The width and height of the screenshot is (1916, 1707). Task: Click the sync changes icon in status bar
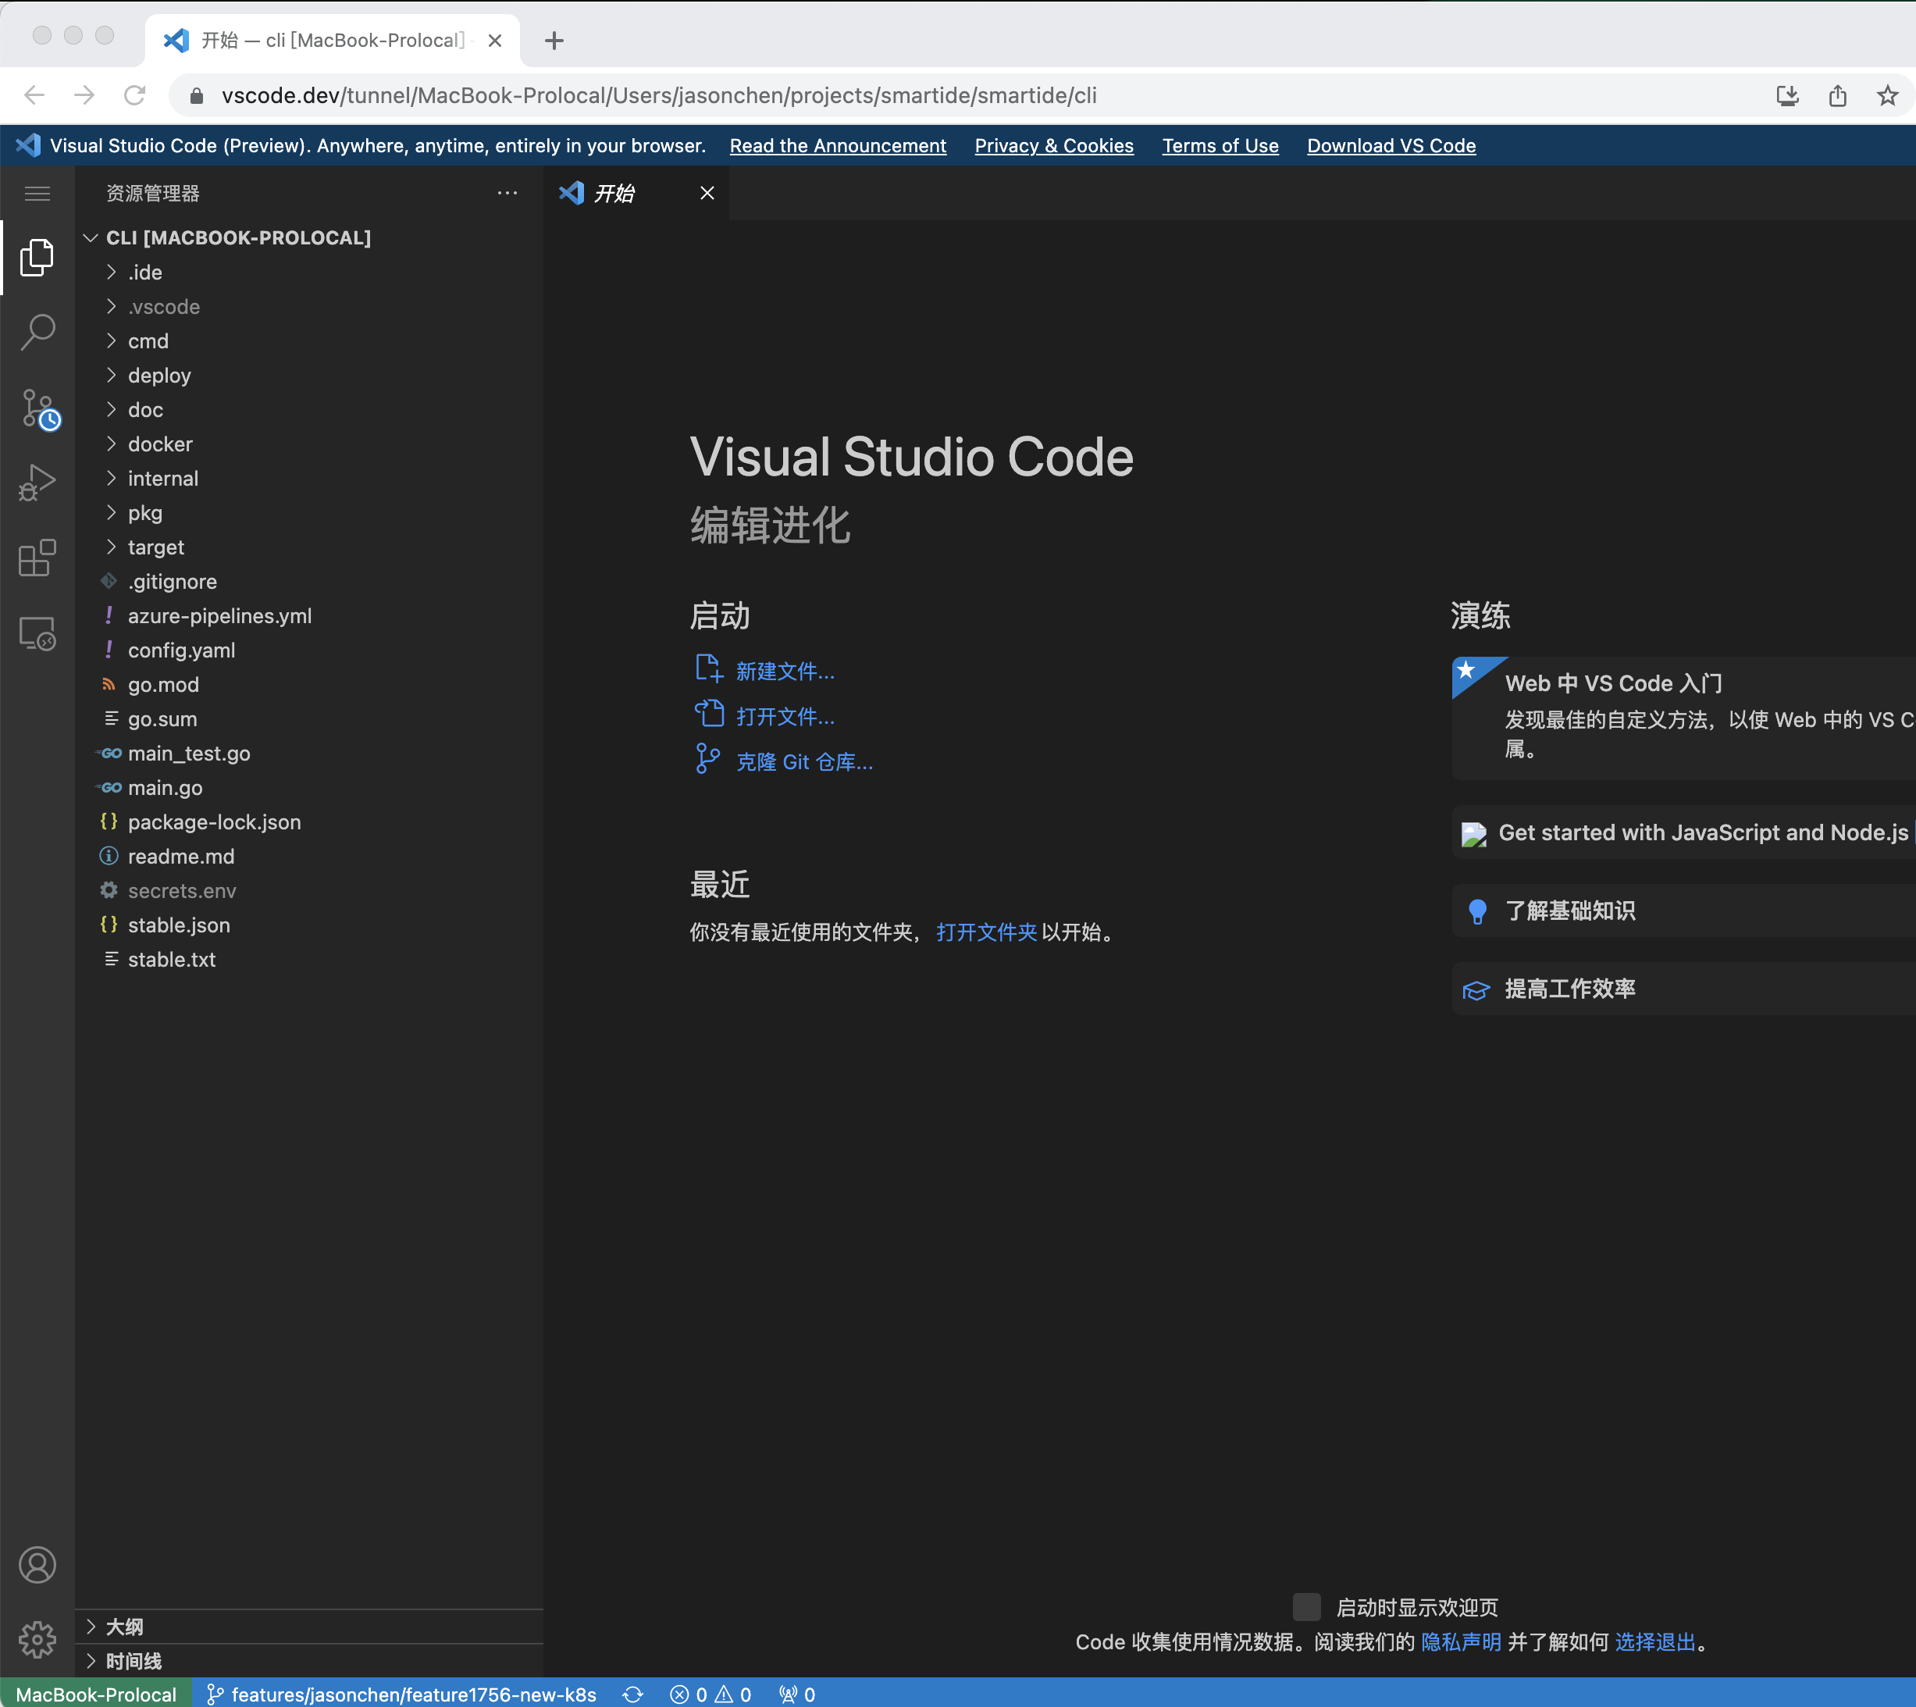(633, 1694)
